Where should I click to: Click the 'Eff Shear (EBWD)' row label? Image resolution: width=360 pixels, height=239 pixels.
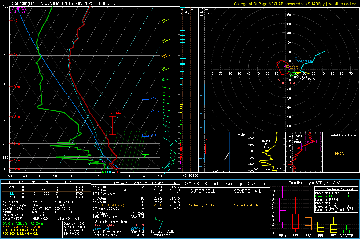(x=106, y=208)
